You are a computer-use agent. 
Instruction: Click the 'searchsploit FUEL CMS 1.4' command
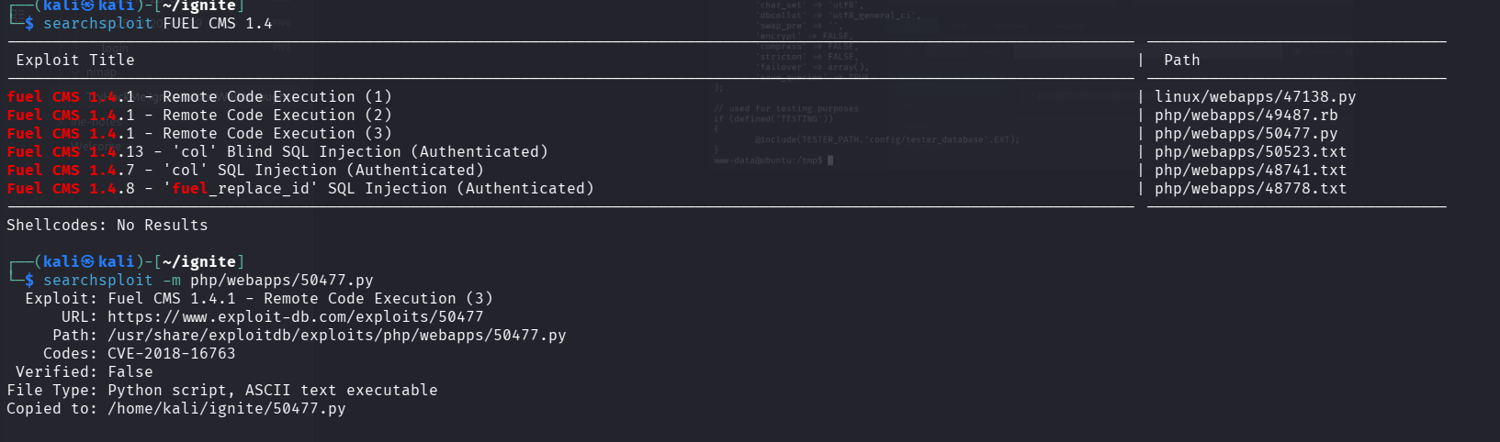157,24
